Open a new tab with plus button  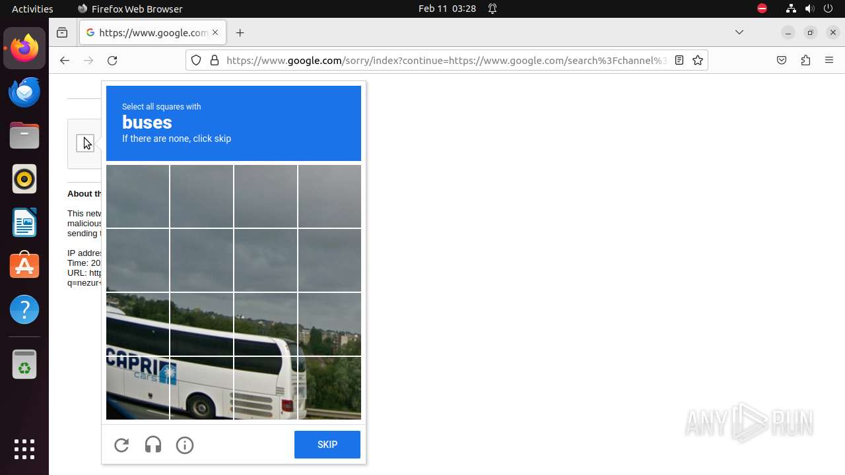(240, 32)
